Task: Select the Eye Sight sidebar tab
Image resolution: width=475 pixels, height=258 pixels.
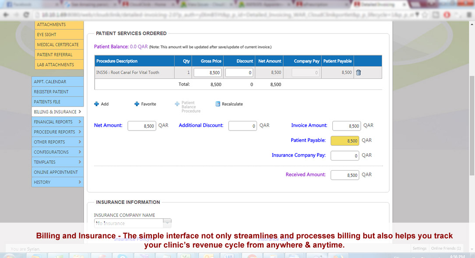Action: [x=59, y=34]
